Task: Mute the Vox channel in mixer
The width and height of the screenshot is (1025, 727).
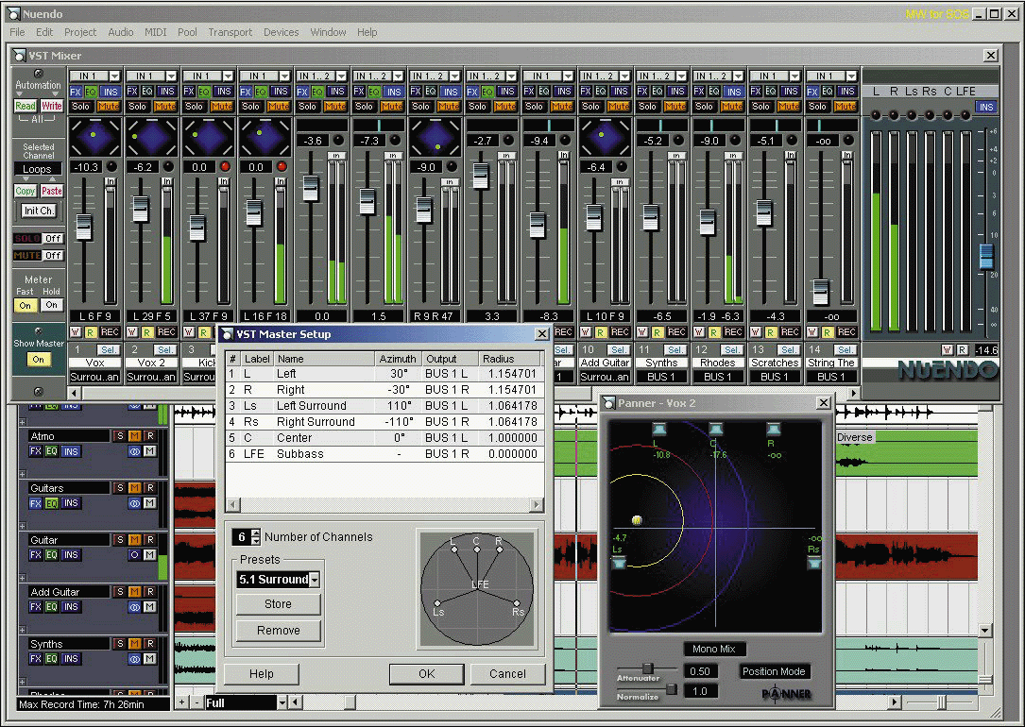Action: [109, 107]
